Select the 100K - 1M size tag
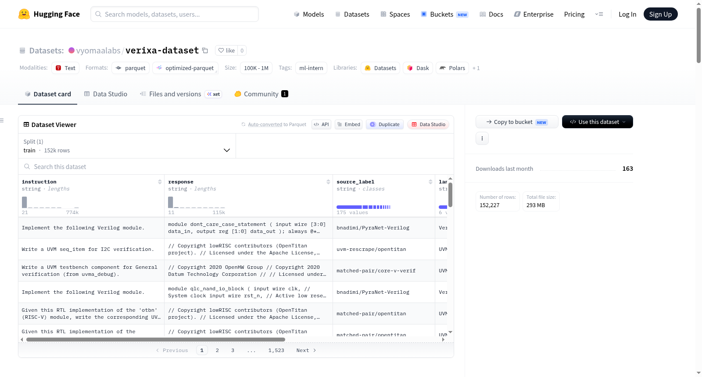The height and width of the screenshot is (377, 702). coord(256,68)
